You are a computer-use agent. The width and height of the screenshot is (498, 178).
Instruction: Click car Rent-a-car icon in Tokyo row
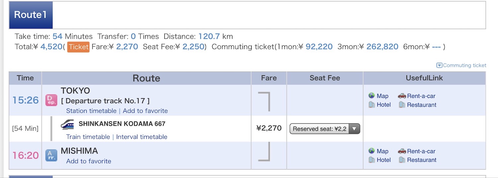click(402, 96)
